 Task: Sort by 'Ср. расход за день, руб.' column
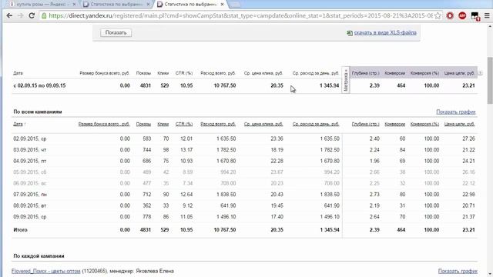click(x=316, y=124)
